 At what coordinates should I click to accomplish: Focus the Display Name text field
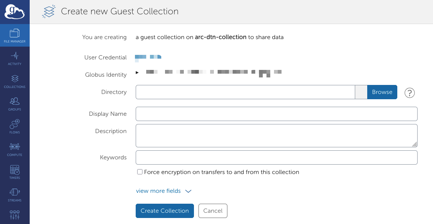(x=276, y=114)
